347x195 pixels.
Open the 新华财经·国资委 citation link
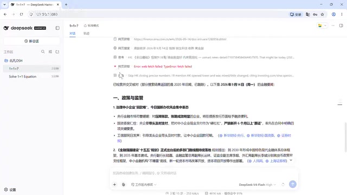260,135
